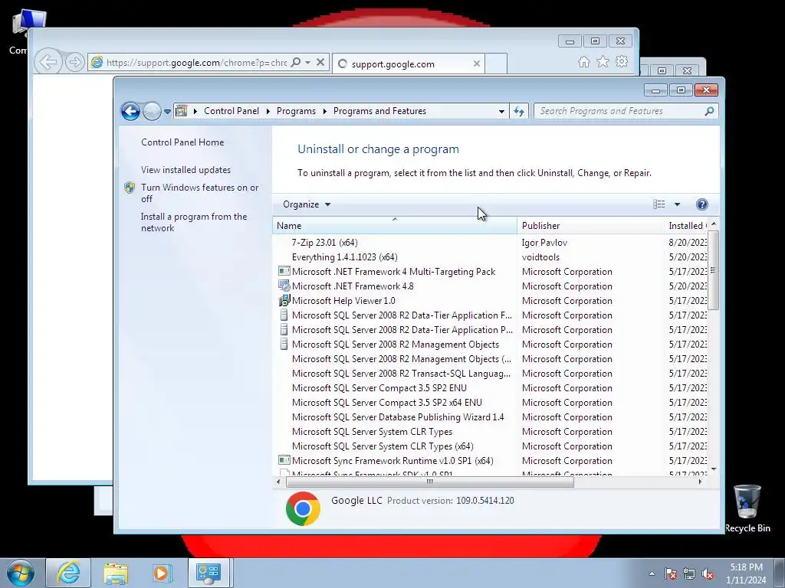This screenshot has width=785, height=588.
Task: Click icon of Microsoft Help Viewer 1.0
Action: pyautogui.click(x=284, y=300)
